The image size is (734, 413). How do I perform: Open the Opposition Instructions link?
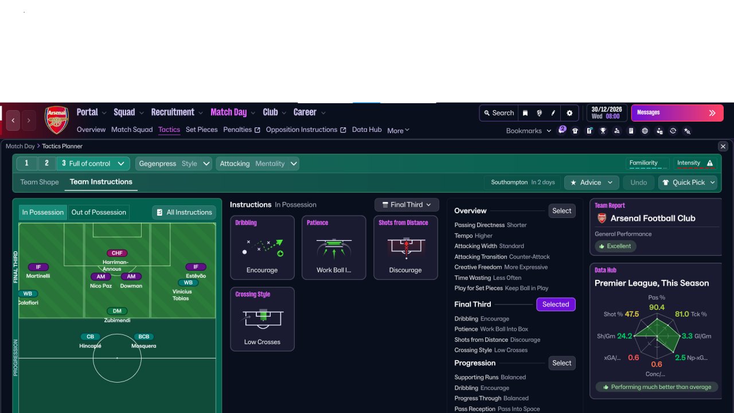click(306, 130)
